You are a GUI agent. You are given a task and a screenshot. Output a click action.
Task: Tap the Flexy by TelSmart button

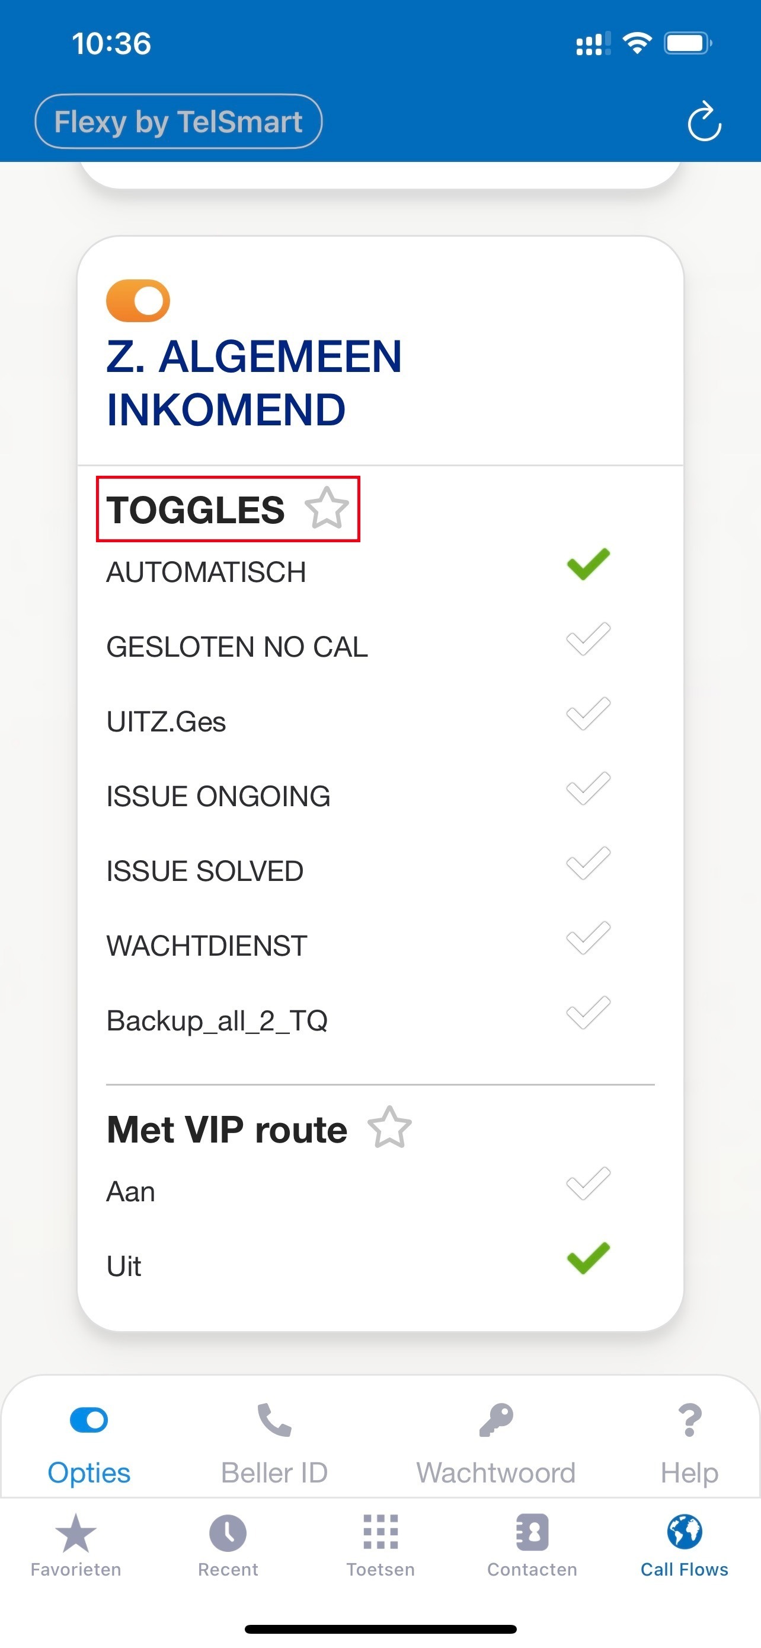(178, 122)
